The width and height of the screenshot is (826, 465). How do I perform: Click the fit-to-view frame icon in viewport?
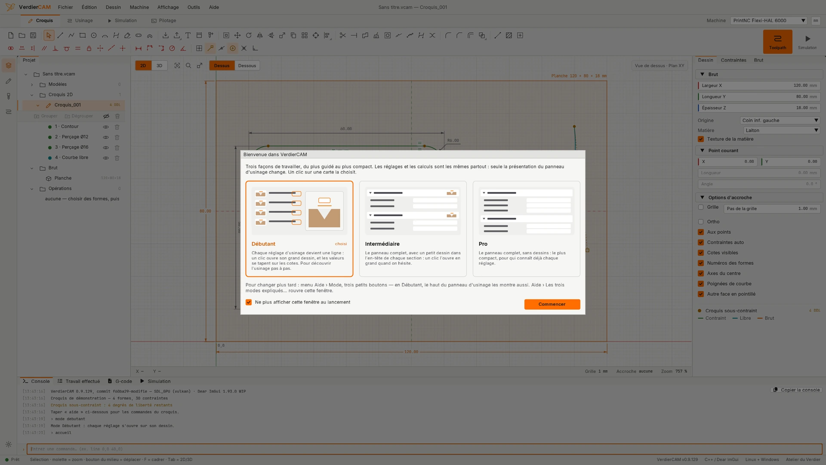pos(177,66)
